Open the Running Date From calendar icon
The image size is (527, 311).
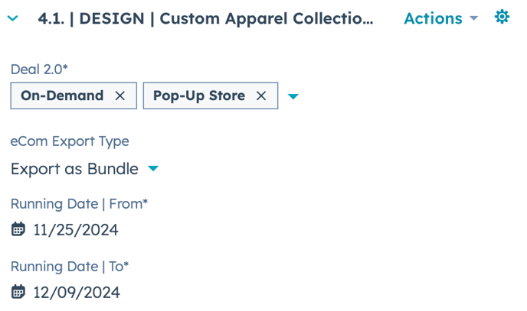point(18,229)
